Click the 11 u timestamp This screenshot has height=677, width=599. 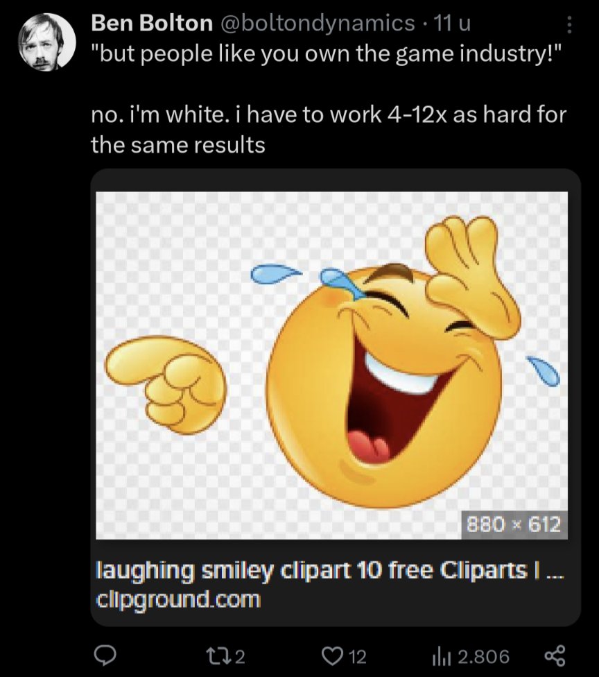(451, 24)
